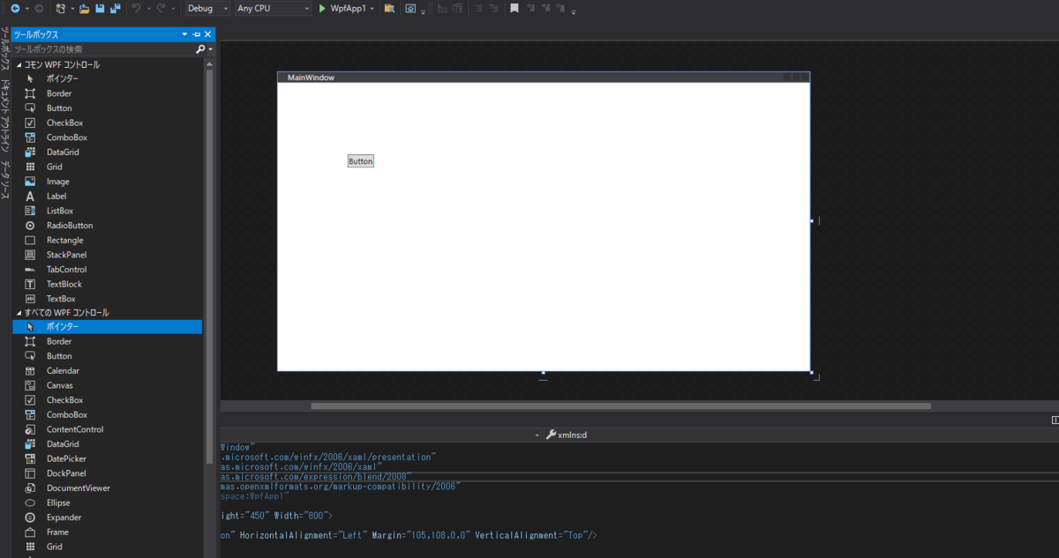Screen dimensions: 1059x558
Task: Select the ContentControl item in the toolbox
Action: (108, 429)
